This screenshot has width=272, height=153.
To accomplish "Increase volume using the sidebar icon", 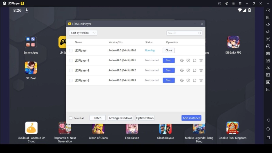I will pos(268,24).
